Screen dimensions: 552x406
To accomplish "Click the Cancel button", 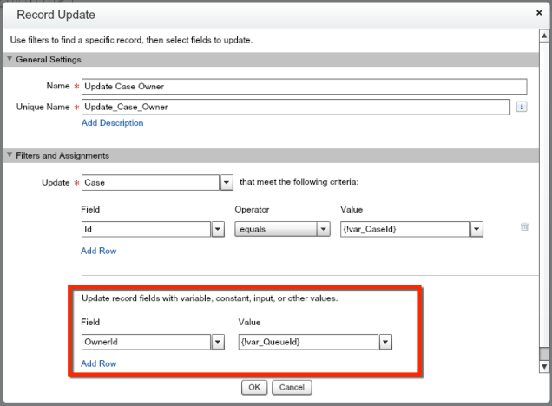I will [292, 386].
